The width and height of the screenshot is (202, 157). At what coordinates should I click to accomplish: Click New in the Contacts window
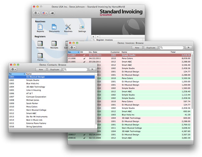[x=41, y=69]
